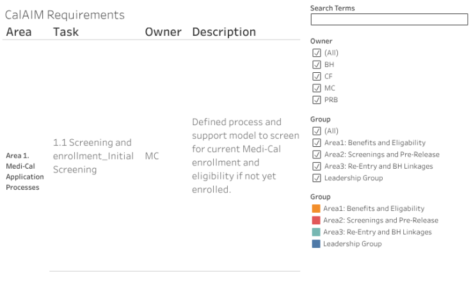Uncheck the CF owner checkbox
The width and height of the screenshot is (471, 290).
pos(316,77)
